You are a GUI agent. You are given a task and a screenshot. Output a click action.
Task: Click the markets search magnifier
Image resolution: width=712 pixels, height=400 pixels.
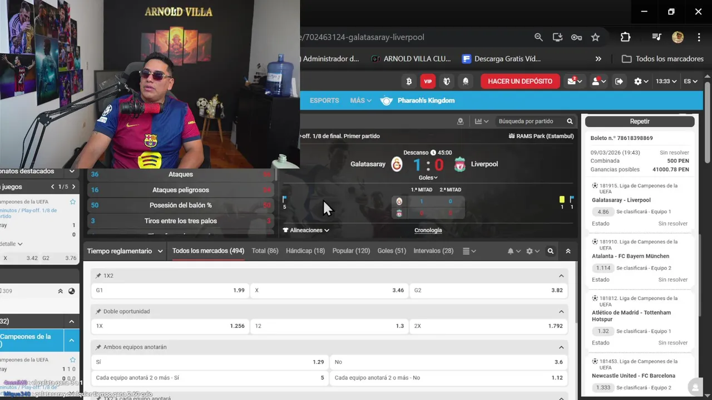pos(551,251)
